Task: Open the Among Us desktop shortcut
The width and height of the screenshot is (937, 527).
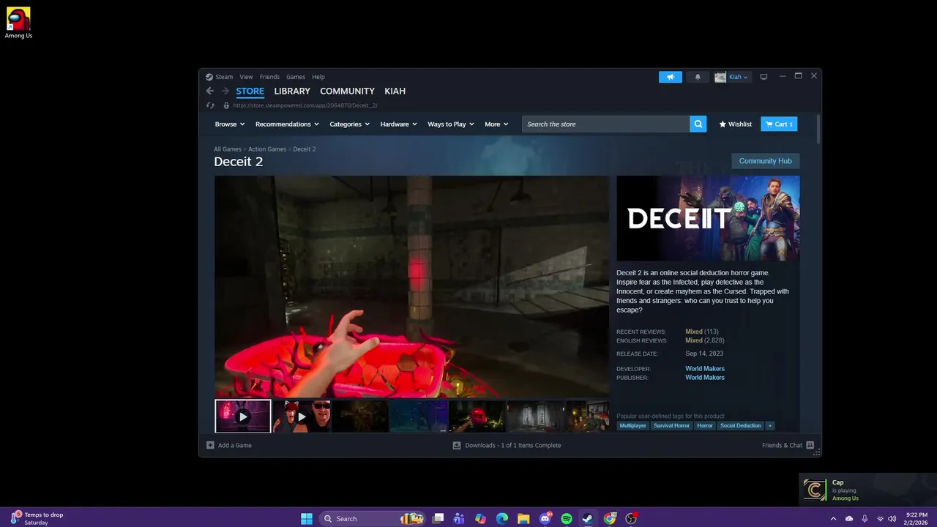Action: coord(18,23)
